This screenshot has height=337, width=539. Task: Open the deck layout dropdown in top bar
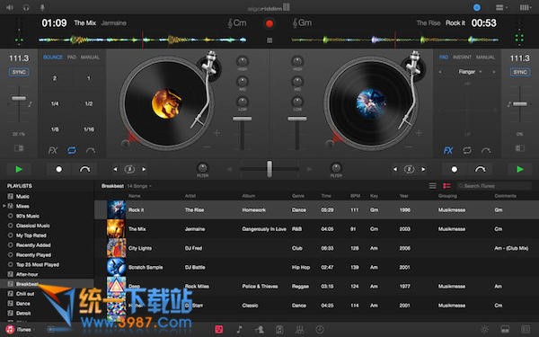tap(501, 7)
